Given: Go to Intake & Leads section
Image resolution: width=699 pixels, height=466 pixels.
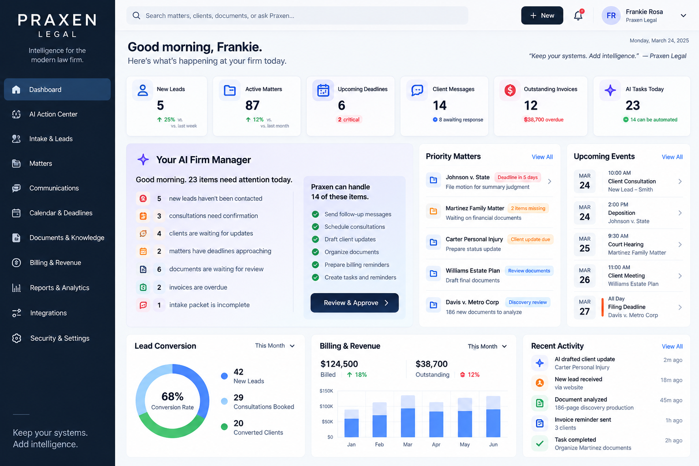Looking at the screenshot, I should click(57, 139).
